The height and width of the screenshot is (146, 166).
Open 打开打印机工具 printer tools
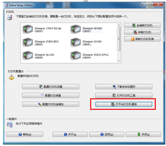point(124,95)
